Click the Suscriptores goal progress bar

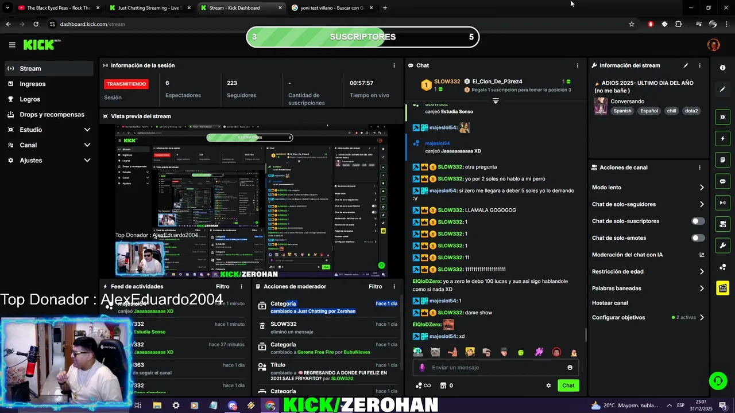click(x=362, y=37)
